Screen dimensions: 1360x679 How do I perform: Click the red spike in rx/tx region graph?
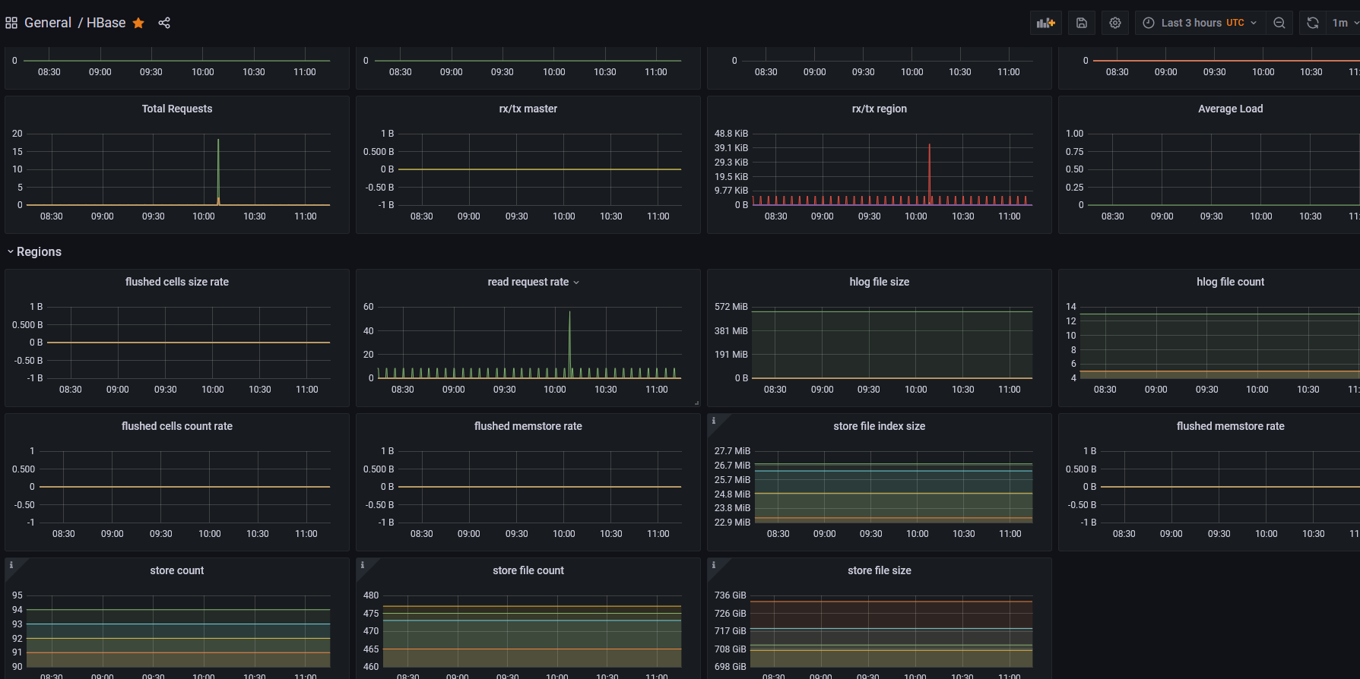[x=929, y=174]
